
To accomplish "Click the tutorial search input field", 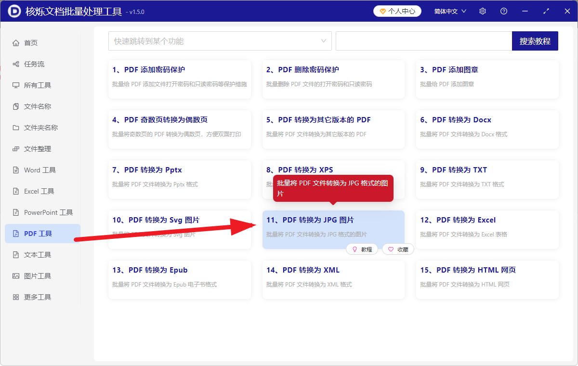I will click(x=424, y=41).
